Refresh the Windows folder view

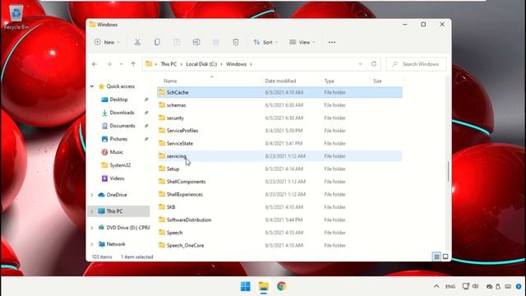[x=374, y=64]
